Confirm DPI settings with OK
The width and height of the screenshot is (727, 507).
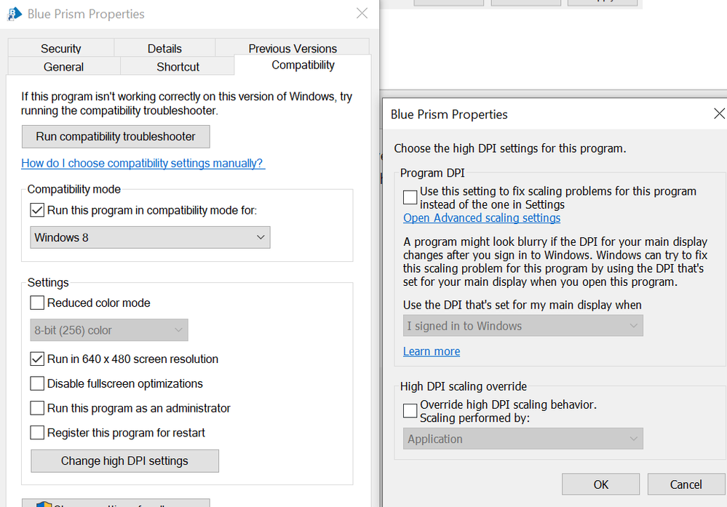pos(600,484)
